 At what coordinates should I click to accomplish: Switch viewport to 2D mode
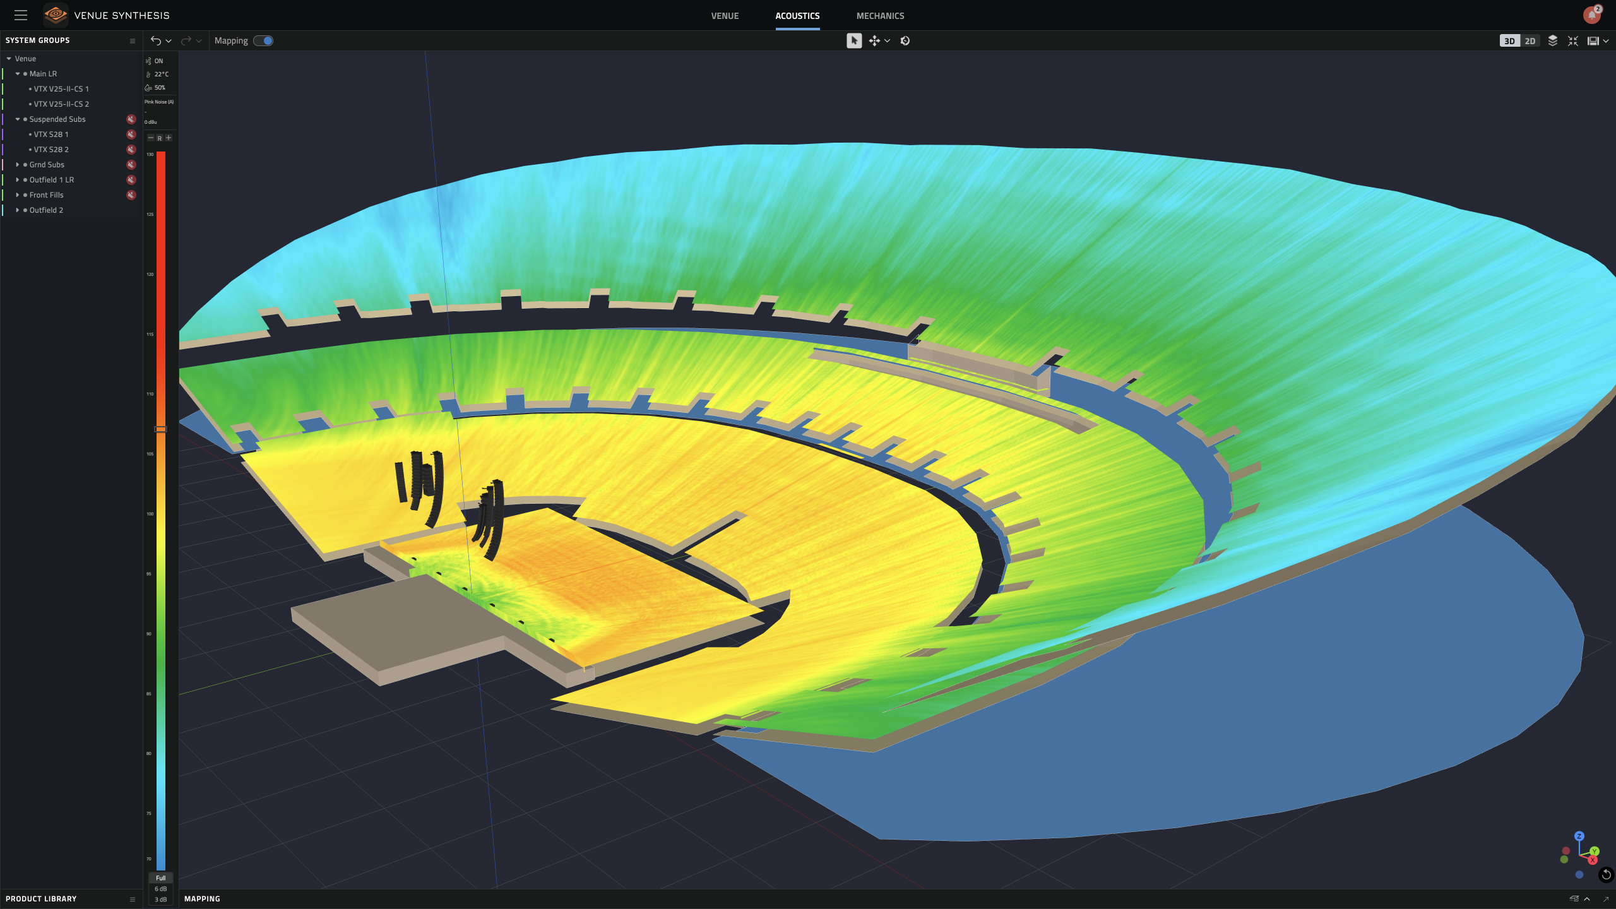click(1530, 40)
